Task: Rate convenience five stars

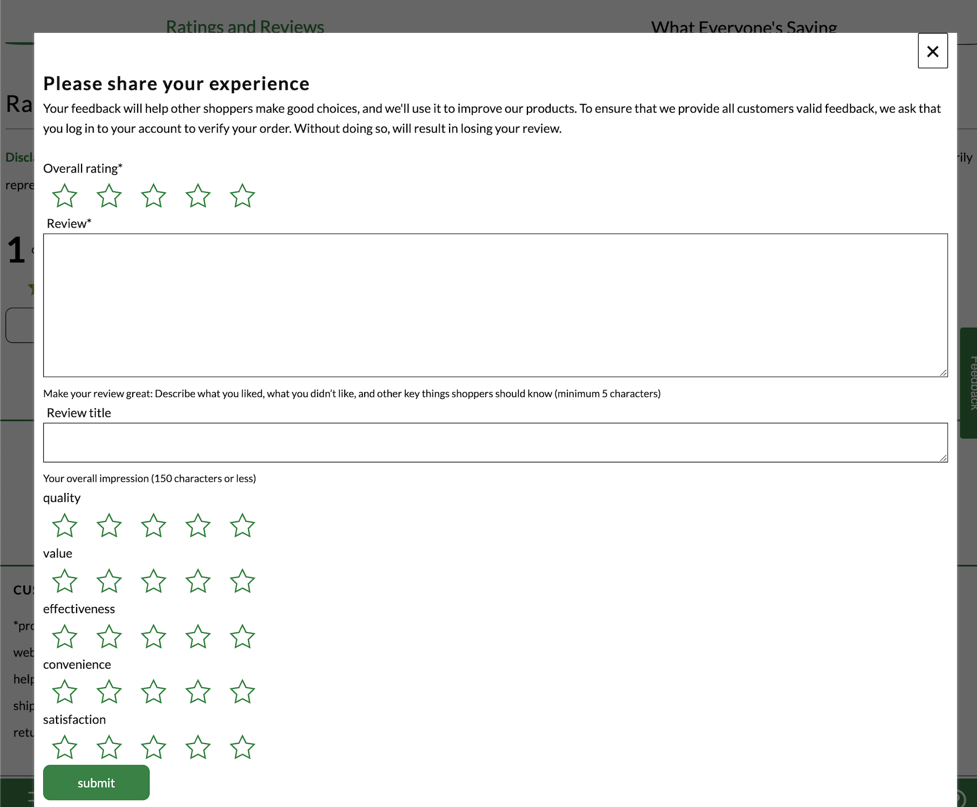Action: (x=242, y=692)
